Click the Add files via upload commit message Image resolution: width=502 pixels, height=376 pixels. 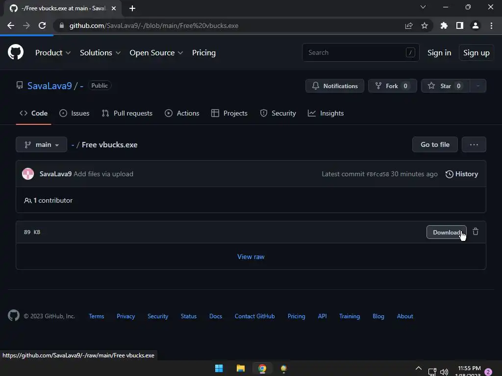(103, 174)
